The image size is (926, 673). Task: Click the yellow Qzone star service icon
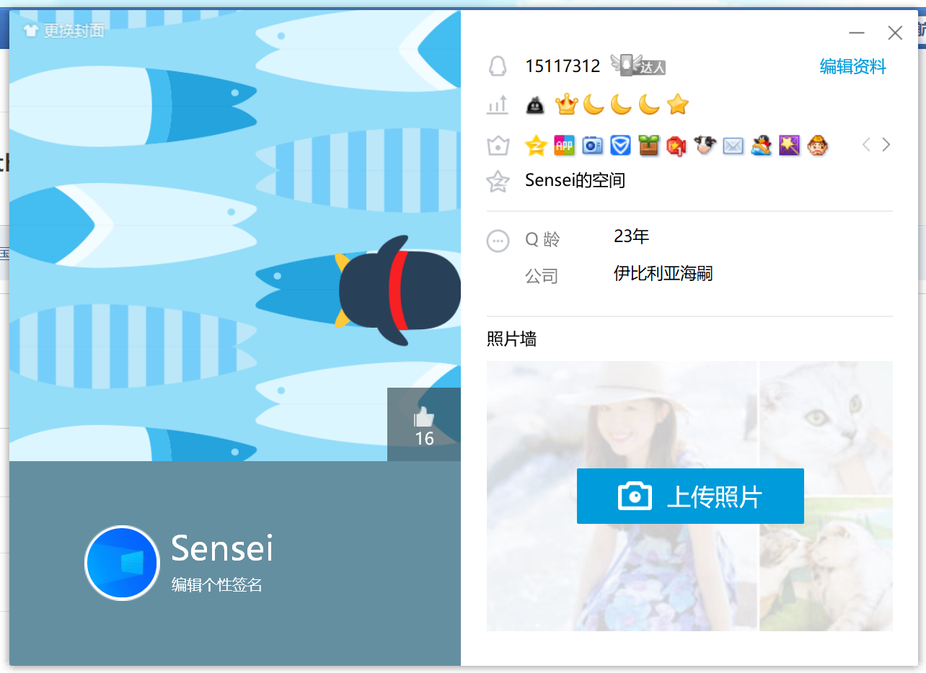(536, 145)
